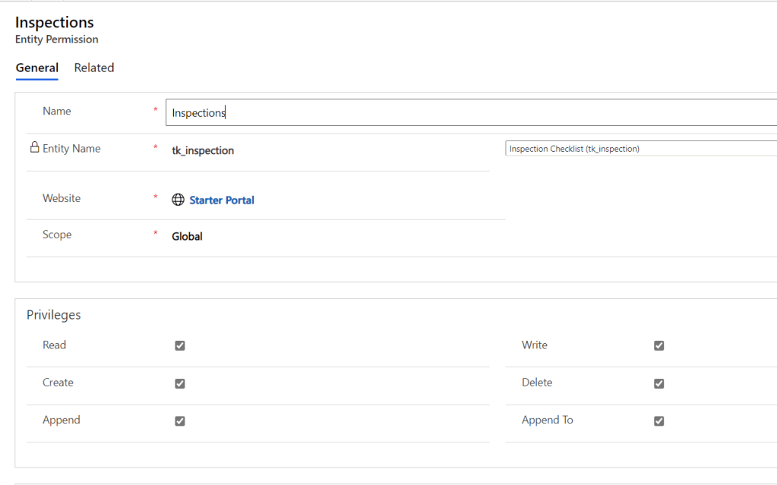
Task: Click the Privileges section header
Action: (54, 314)
